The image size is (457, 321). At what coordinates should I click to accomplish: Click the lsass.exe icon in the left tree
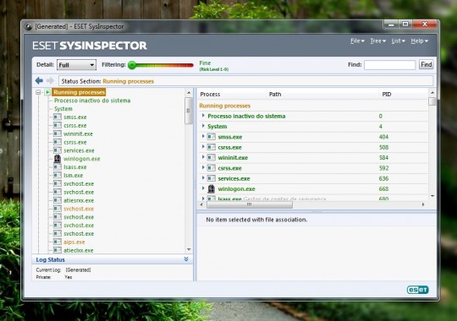coord(58,167)
